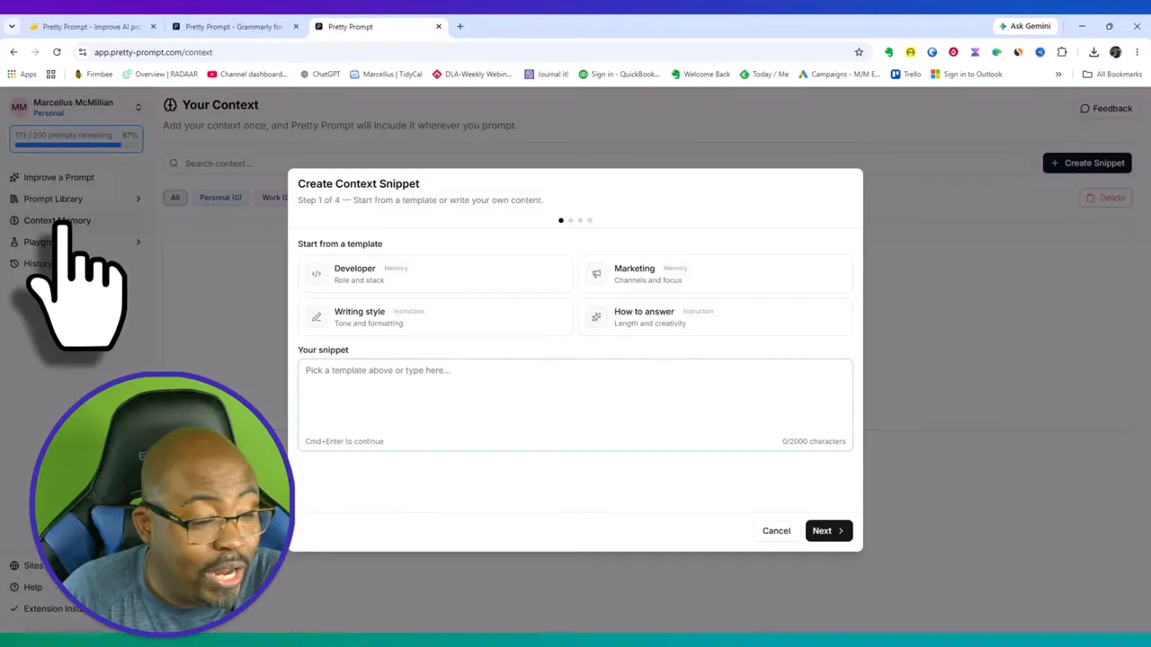Bookmark this page with star icon
Viewport: 1151px width, 647px height.
click(859, 52)
